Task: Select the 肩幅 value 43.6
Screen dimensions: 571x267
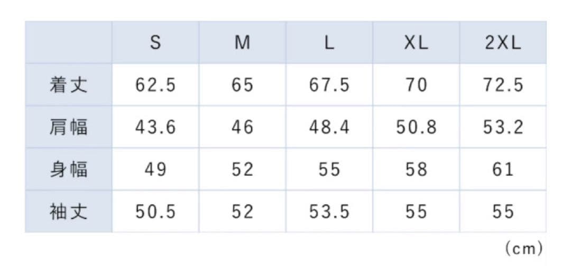Action: [x=155, y=127]
